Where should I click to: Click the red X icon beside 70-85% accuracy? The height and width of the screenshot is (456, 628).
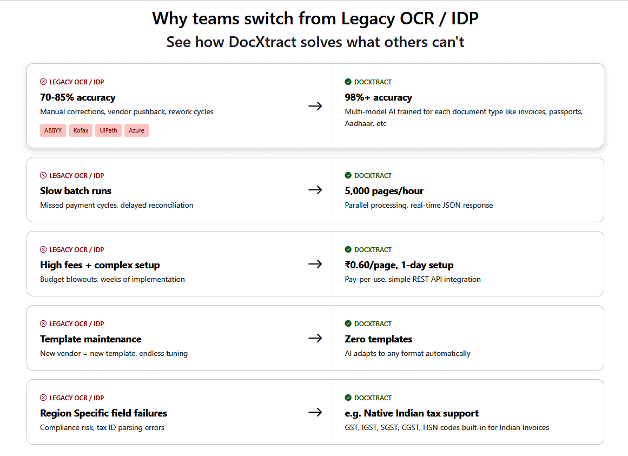coord(43,82)
